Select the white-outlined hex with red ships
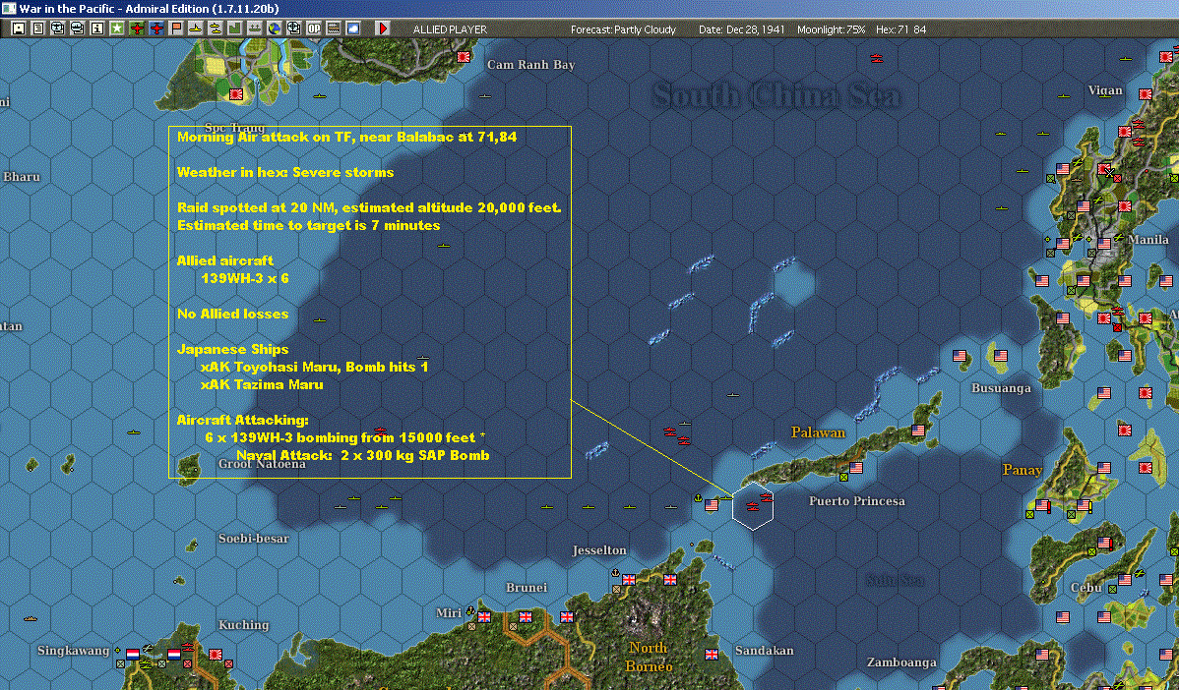The image size is (1179, 690). [753, 506]
